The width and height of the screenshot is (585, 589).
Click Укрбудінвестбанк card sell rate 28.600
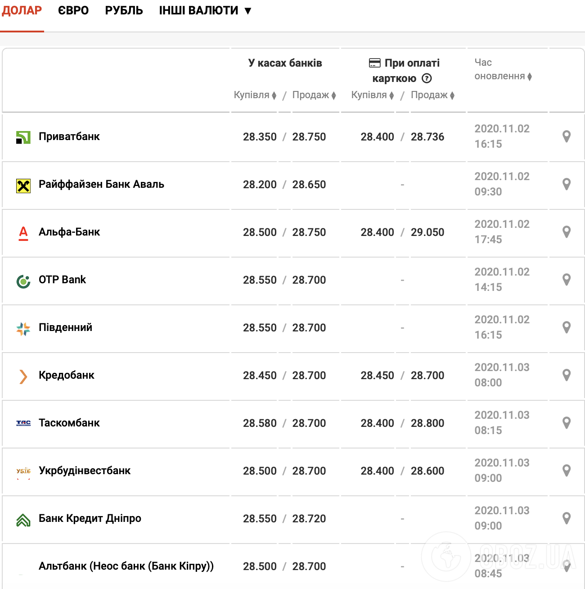point(427,471)
